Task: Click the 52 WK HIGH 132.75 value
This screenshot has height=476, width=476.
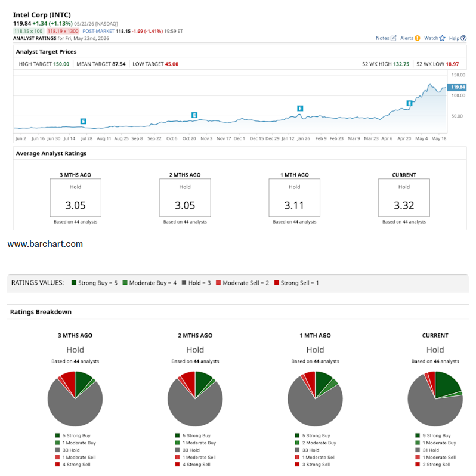Action: pos(401,64)
